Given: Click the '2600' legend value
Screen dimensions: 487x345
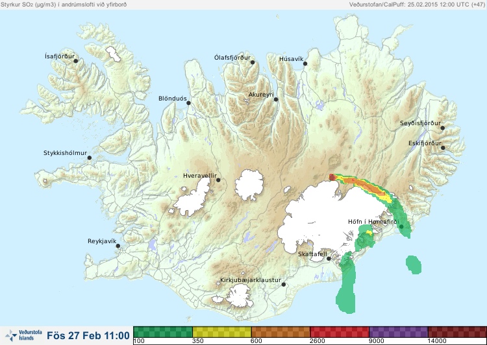Looking at the screenshot, I should click(x=318, y=341).
